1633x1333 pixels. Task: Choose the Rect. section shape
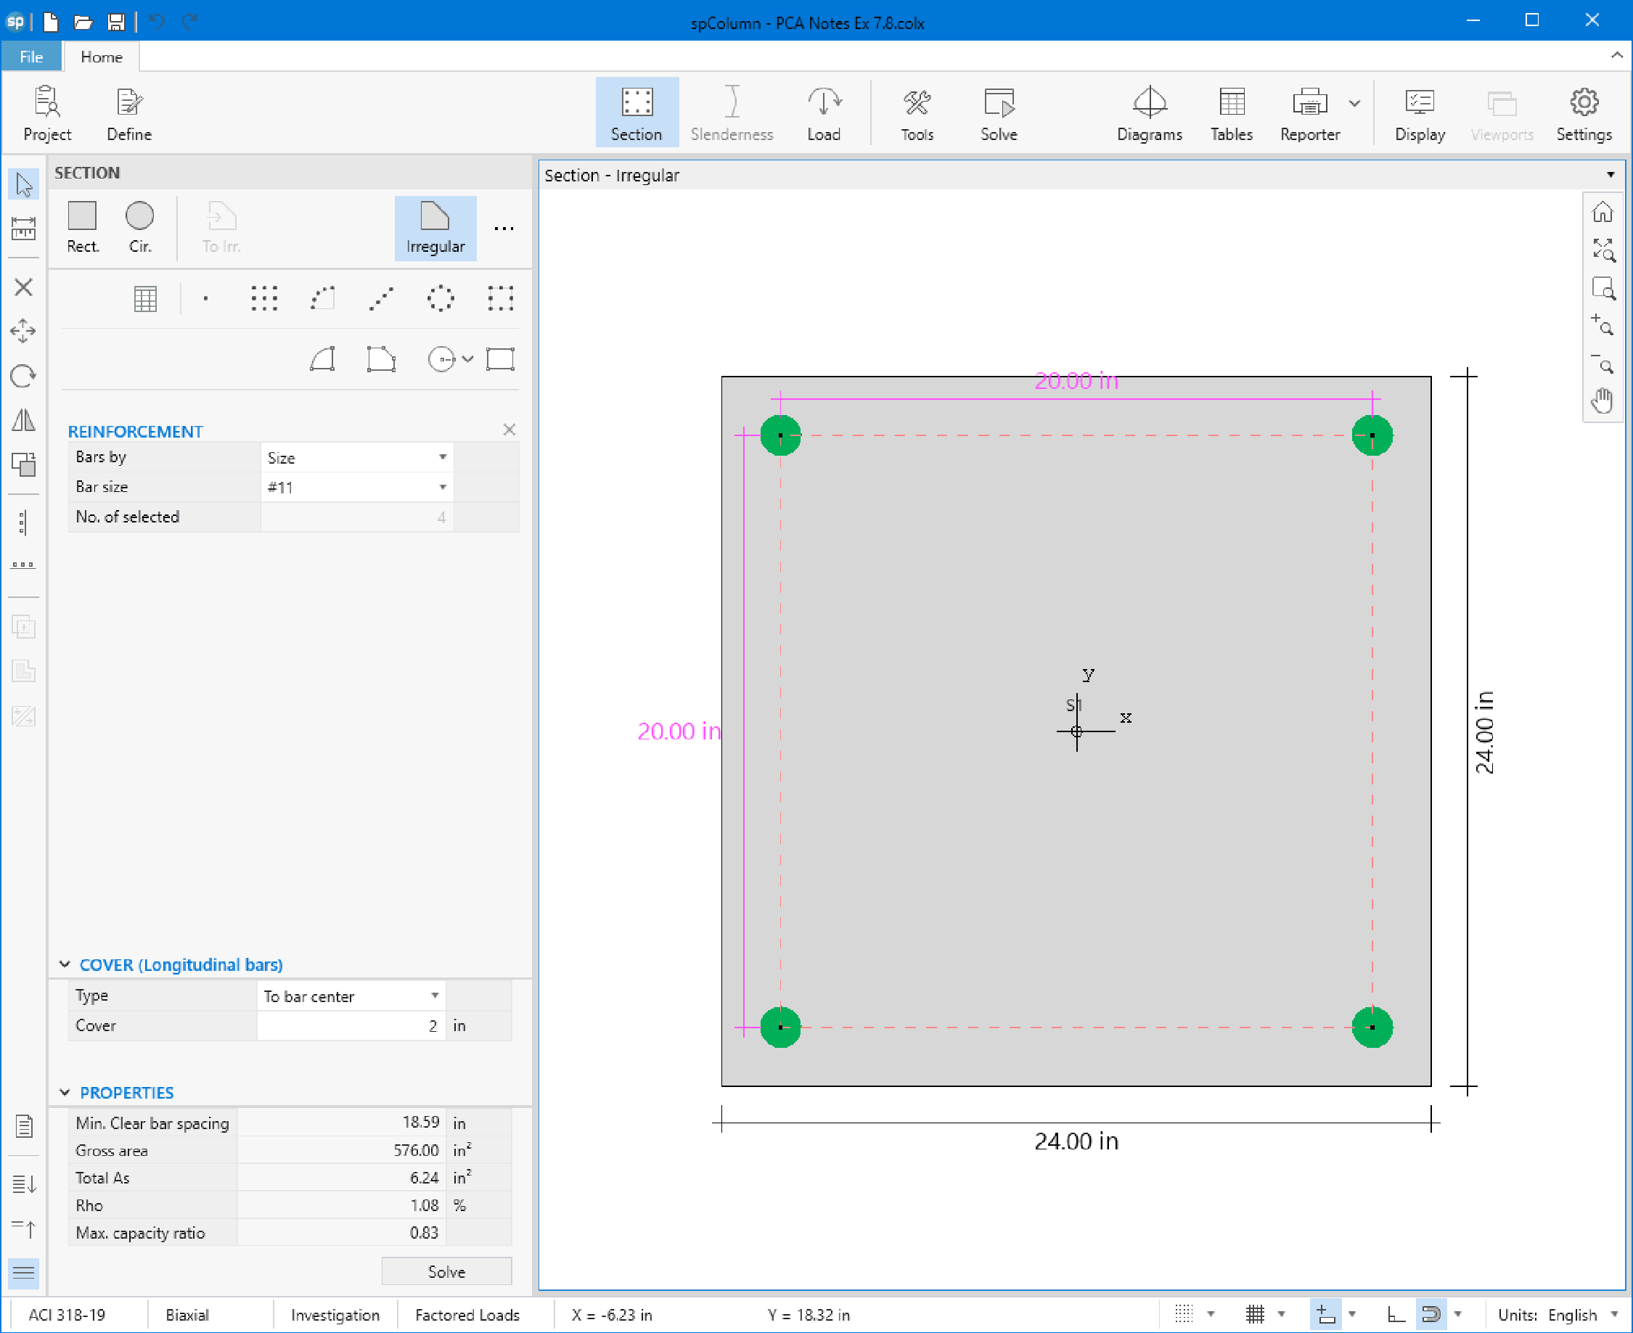click(x=82, y=227)
